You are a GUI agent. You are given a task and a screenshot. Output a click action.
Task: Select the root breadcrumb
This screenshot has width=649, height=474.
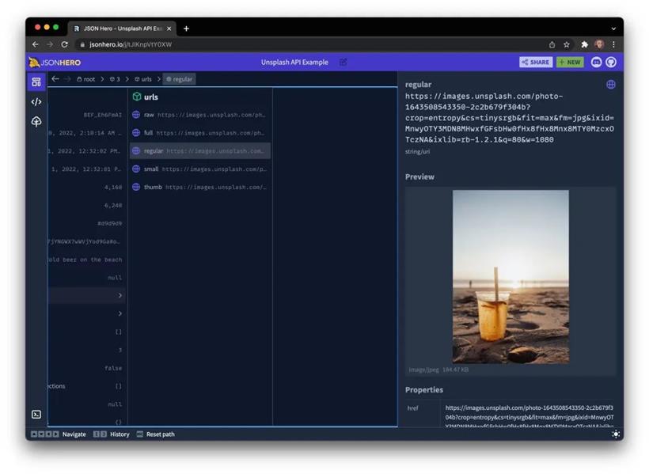point(85,79)
